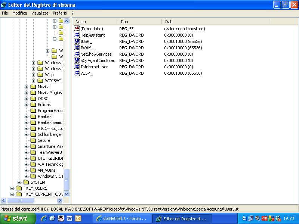Click the network computers tray icon
The height and width of the screenshot is (224, 299).
pos(251,218)
